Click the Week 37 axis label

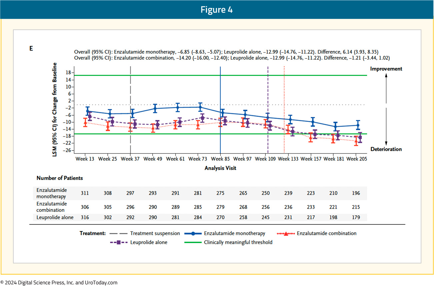[130, 159]
